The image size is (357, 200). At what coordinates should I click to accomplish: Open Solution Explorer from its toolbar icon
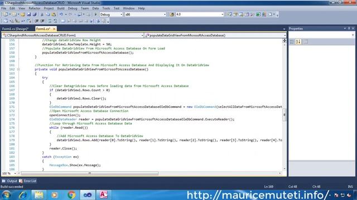coord(229,14)
